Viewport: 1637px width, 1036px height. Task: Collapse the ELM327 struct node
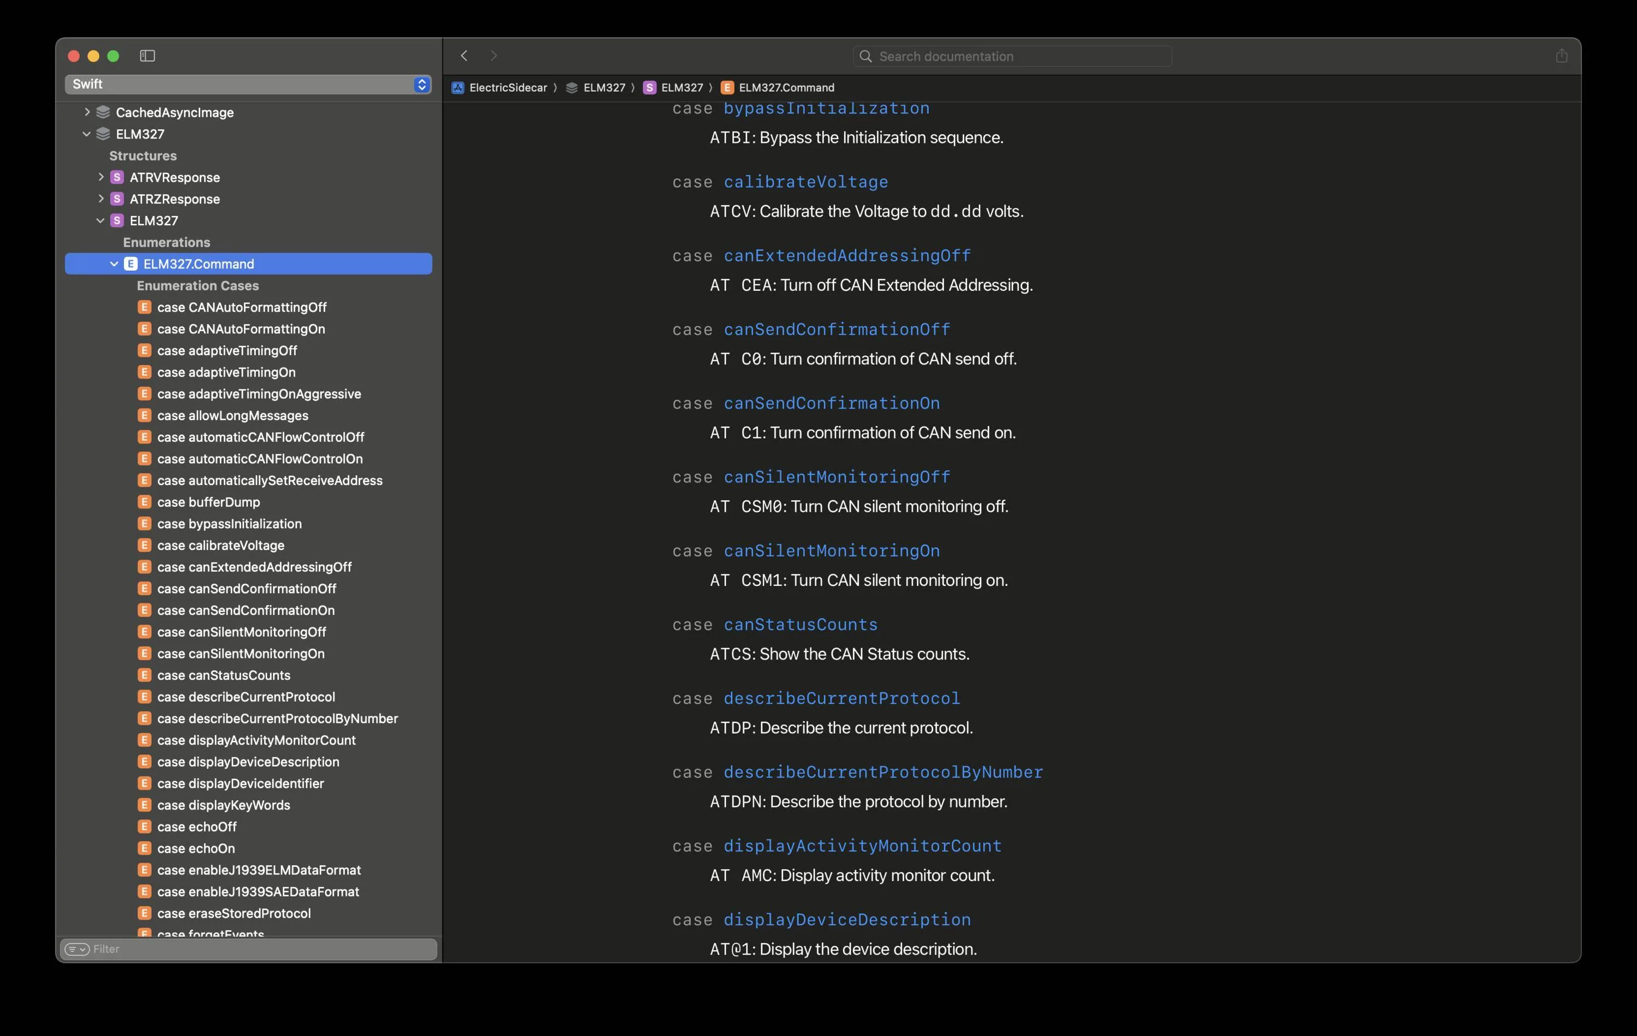click(100, 221)
